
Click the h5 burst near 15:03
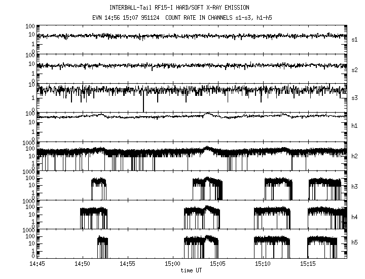click(x=201, y=247)
